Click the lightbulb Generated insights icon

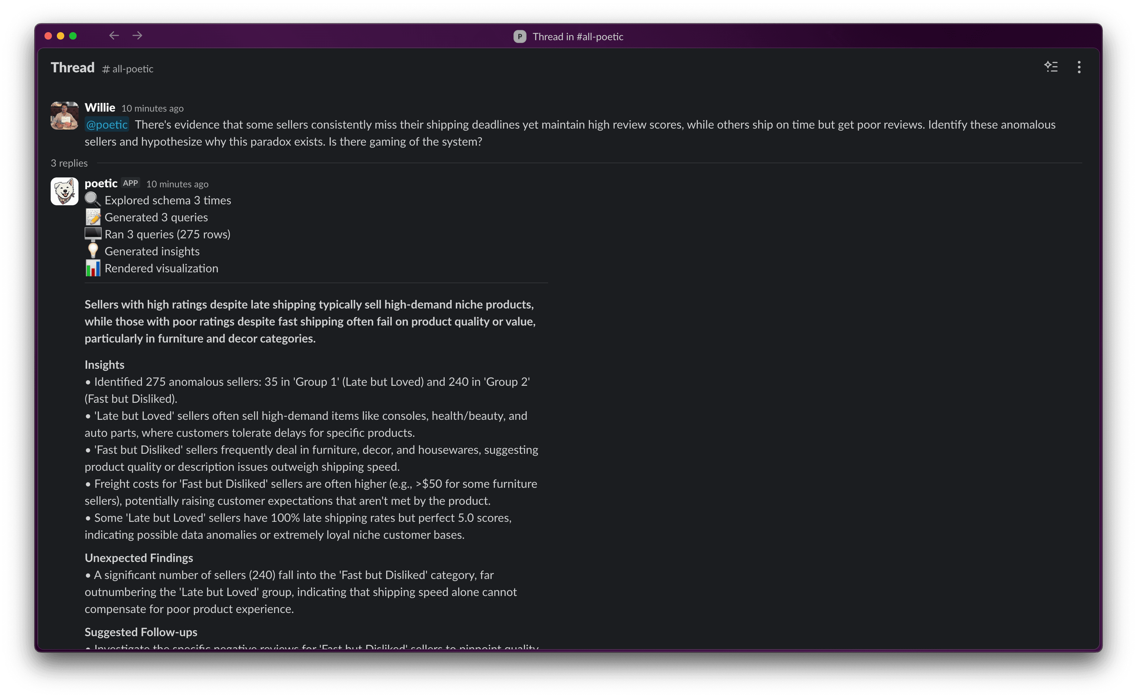point(93,250)
